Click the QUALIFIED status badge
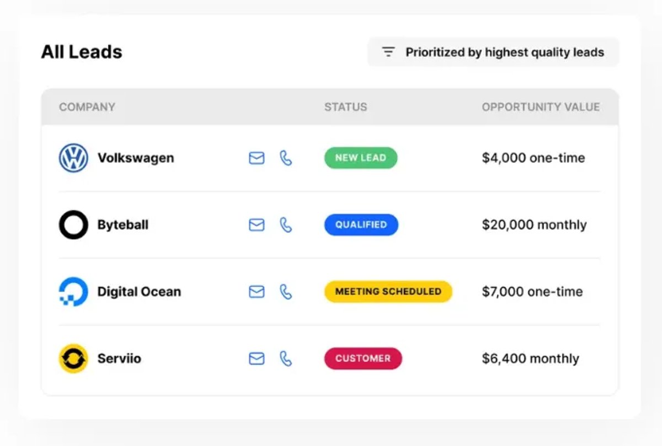 (361, 225)
